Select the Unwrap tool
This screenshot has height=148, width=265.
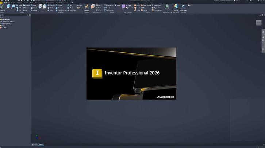[x=34, y=10]
